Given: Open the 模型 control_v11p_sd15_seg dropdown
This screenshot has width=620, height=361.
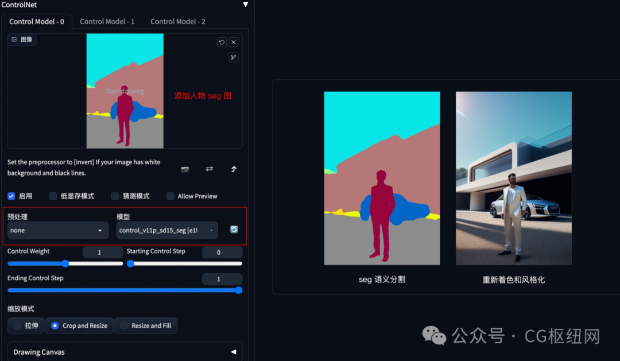Looking at the screenshot, I should point(167,230).
